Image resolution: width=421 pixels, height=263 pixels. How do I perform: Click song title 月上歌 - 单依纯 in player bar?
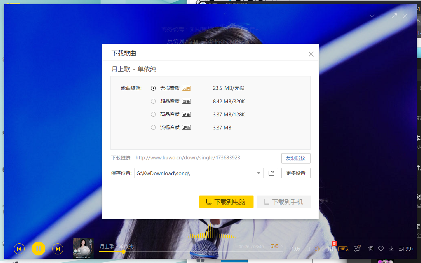(117, 246)
